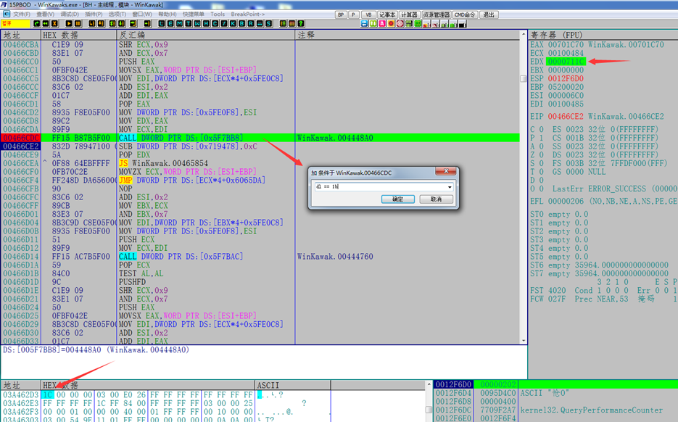Screen dimensions: 678x422
Task: Click the Trace into toolbar icon
Action: coord(112,23)
